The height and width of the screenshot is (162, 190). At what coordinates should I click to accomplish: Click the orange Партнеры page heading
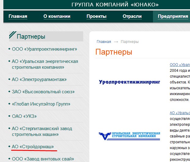(114, 52)
